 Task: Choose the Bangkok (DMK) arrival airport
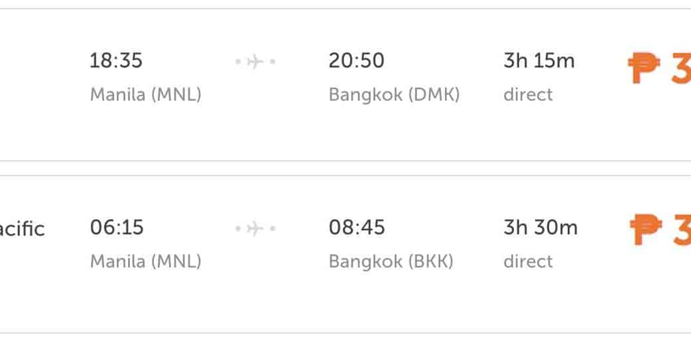click(394, 95)
